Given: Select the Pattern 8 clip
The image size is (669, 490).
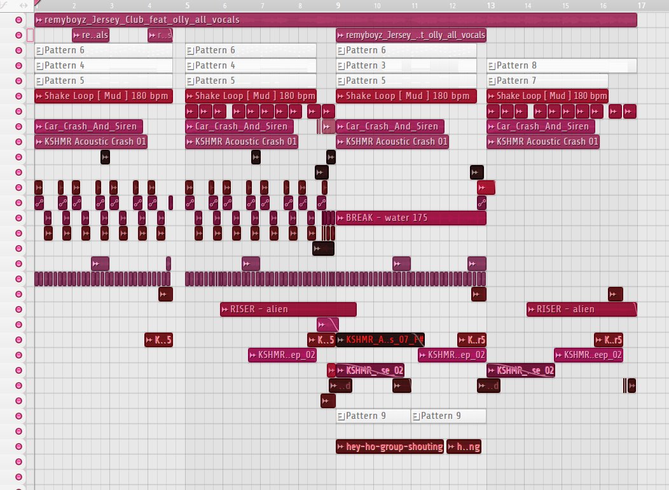Looking at the screenshot, I should 562,66.
